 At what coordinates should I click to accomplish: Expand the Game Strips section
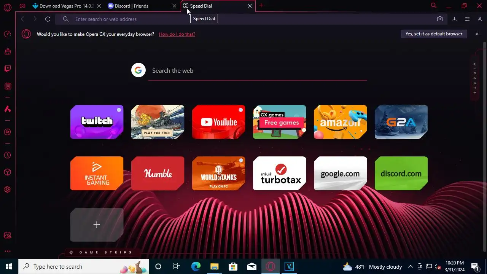pyautogui.click(x=102, y=252)
